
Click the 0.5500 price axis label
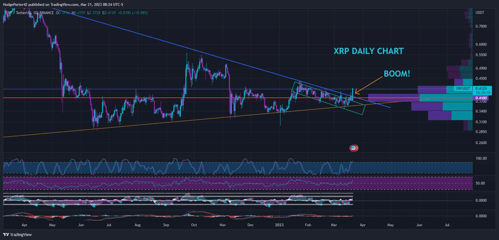click(x=480, y=55)
